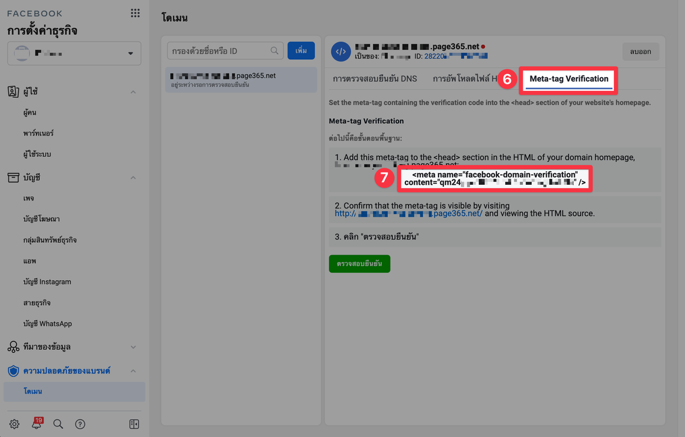Click the blue เพิ่ม add button
Viewport: 685px width, 437px height.
(x=301, y=50)
